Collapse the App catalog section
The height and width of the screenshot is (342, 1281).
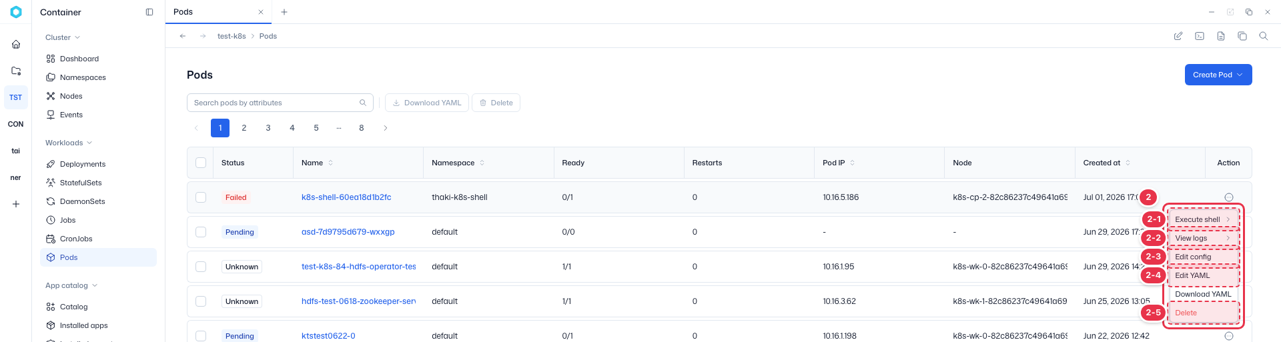tap(71, 285)
